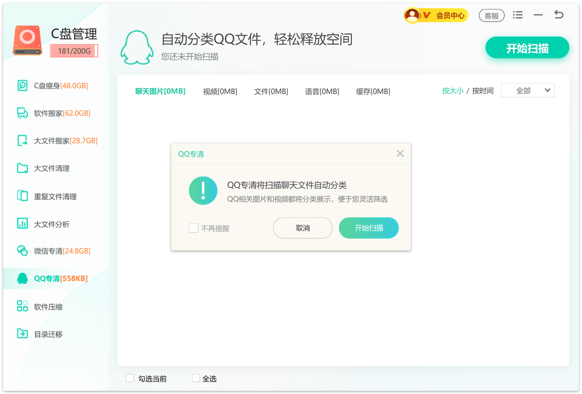
Task: Select the 大文件分析 chart icon
Action: pos(22,224)
